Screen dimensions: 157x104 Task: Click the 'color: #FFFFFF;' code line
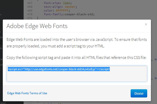[57, 11]
